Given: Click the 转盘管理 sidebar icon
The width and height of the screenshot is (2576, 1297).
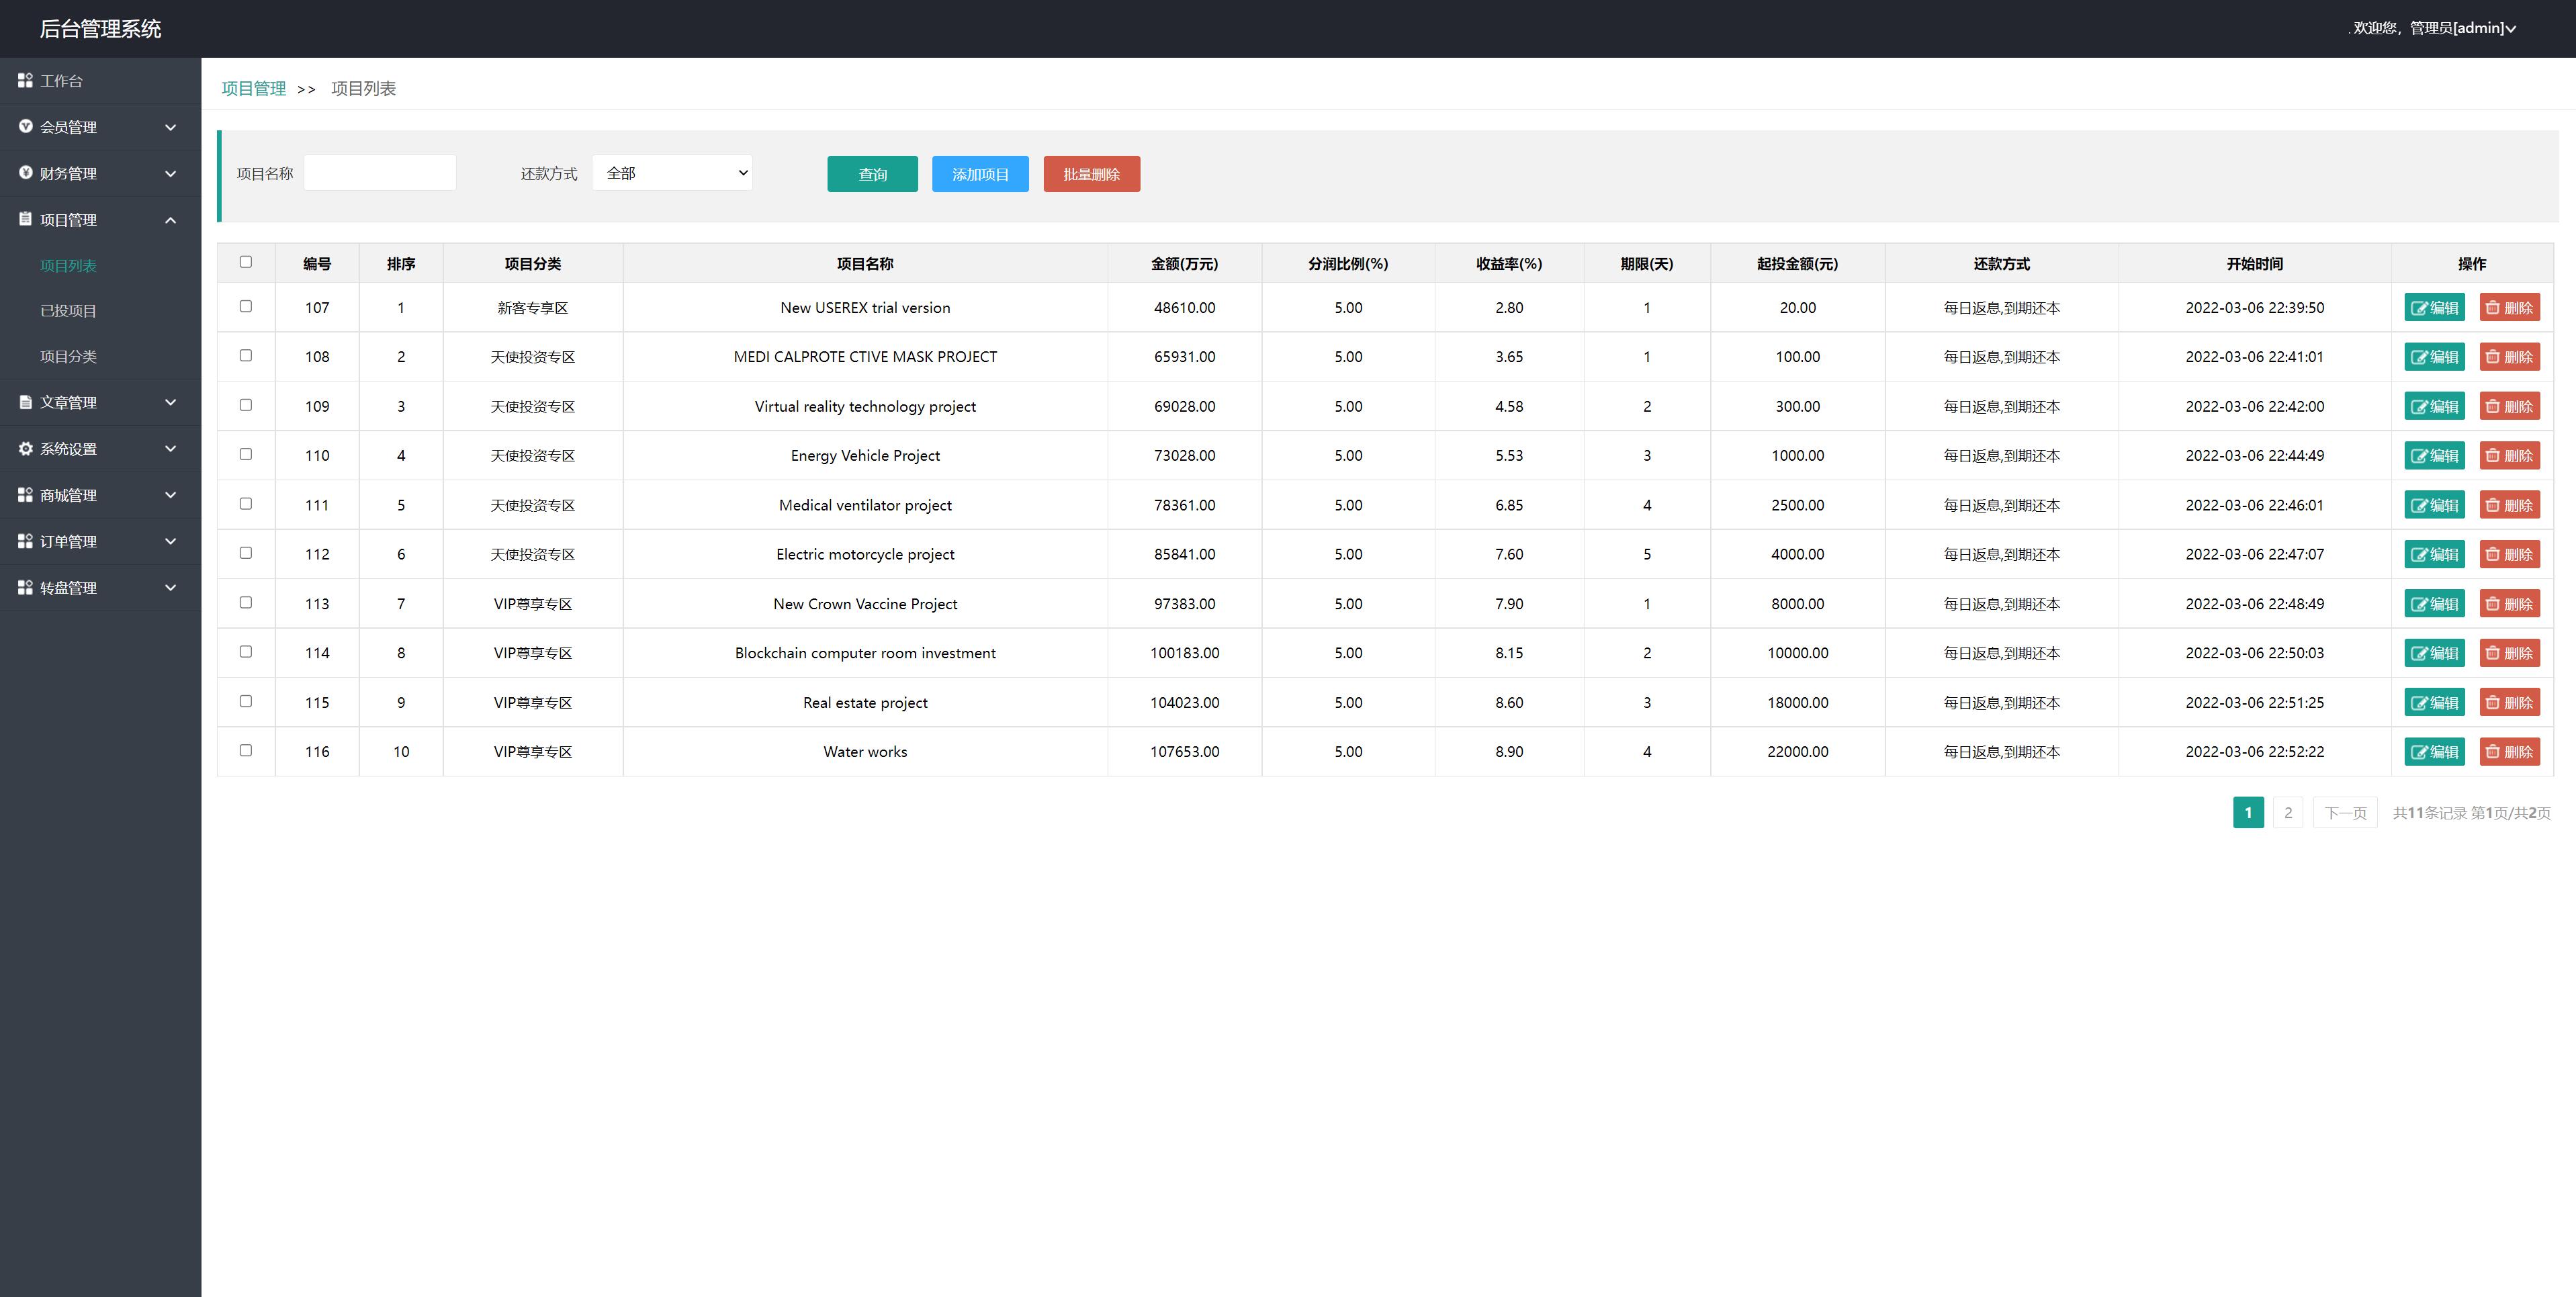Looking at the screenshot, I should 25,588.
